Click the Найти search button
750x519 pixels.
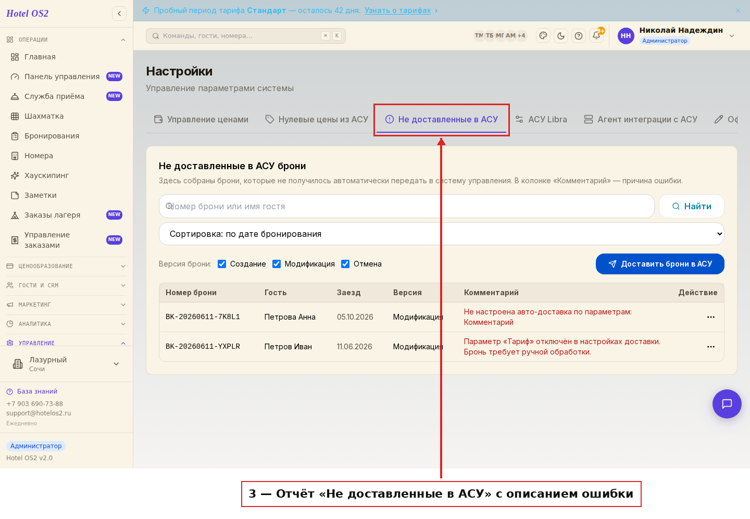[692, 206]
